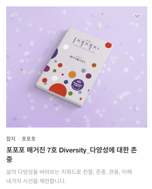Click the white circle beside popopo logo
Image resolution: width=152 pixels, height=189 pixels.
click(66, 47)
